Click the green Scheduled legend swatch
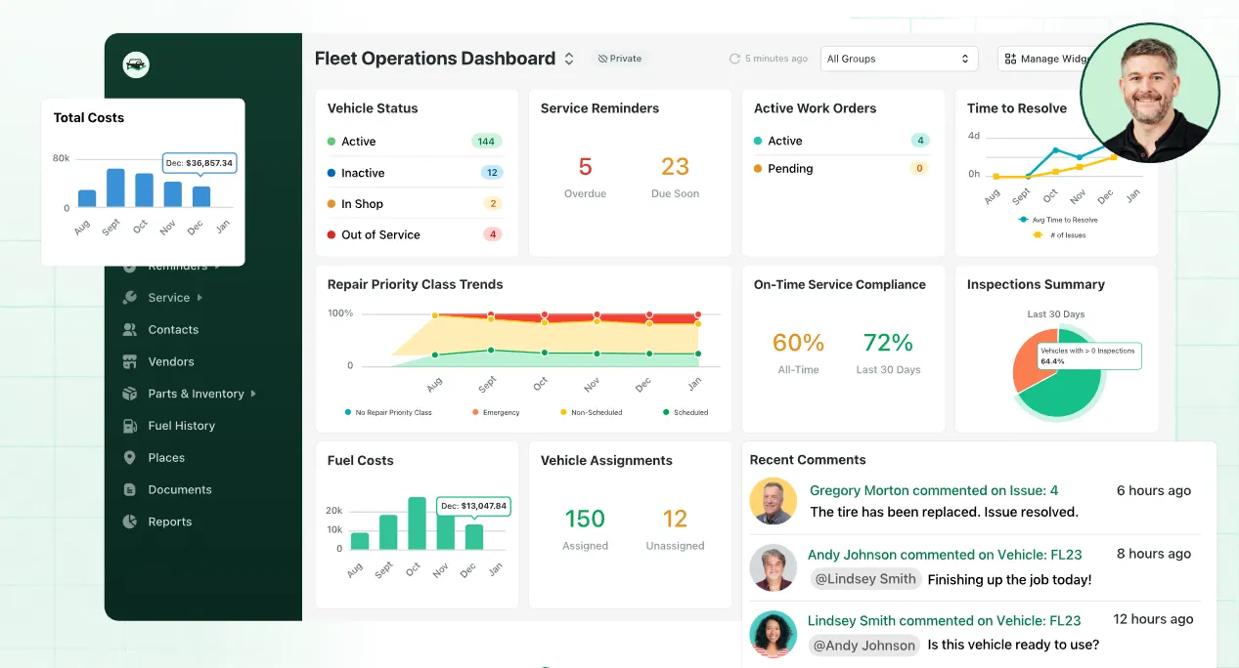1239x668 pixels. tap(664, 412)
